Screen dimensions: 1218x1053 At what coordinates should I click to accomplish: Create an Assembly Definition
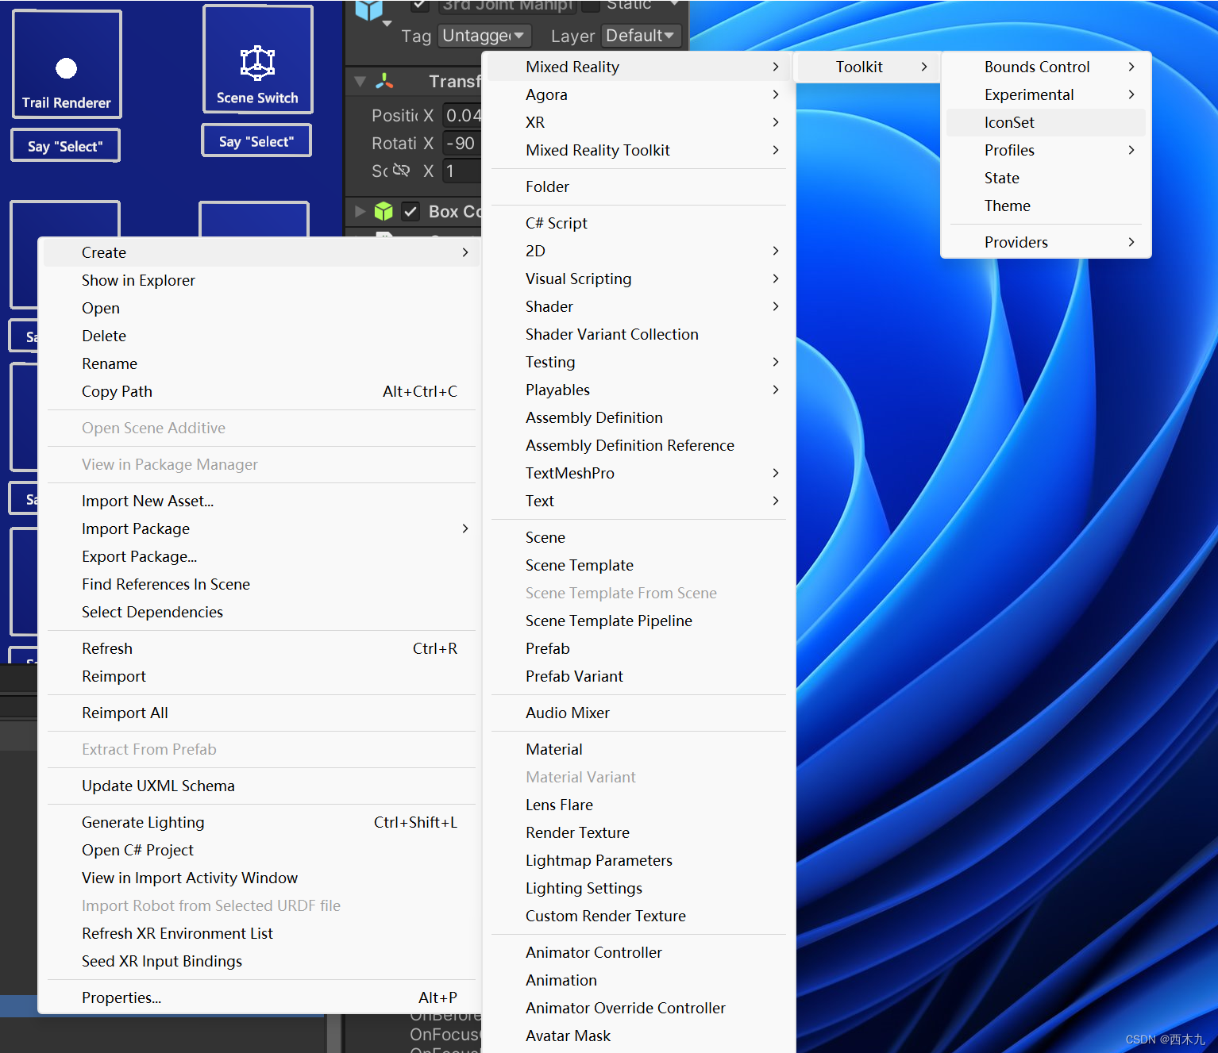[639, 417]
